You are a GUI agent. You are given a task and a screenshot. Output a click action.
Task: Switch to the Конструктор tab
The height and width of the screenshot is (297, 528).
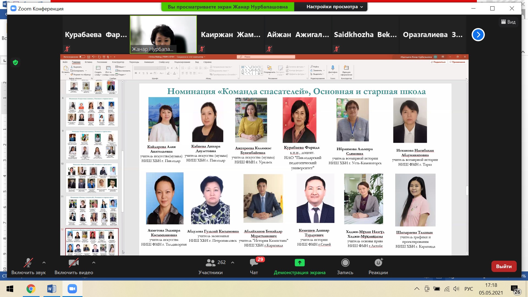tap(118, 62)
